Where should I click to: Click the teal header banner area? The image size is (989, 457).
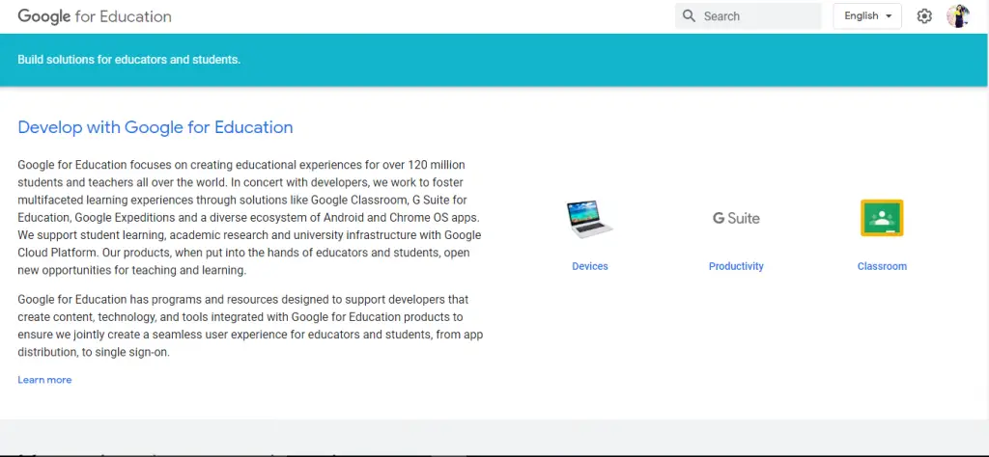click(579, 60)
